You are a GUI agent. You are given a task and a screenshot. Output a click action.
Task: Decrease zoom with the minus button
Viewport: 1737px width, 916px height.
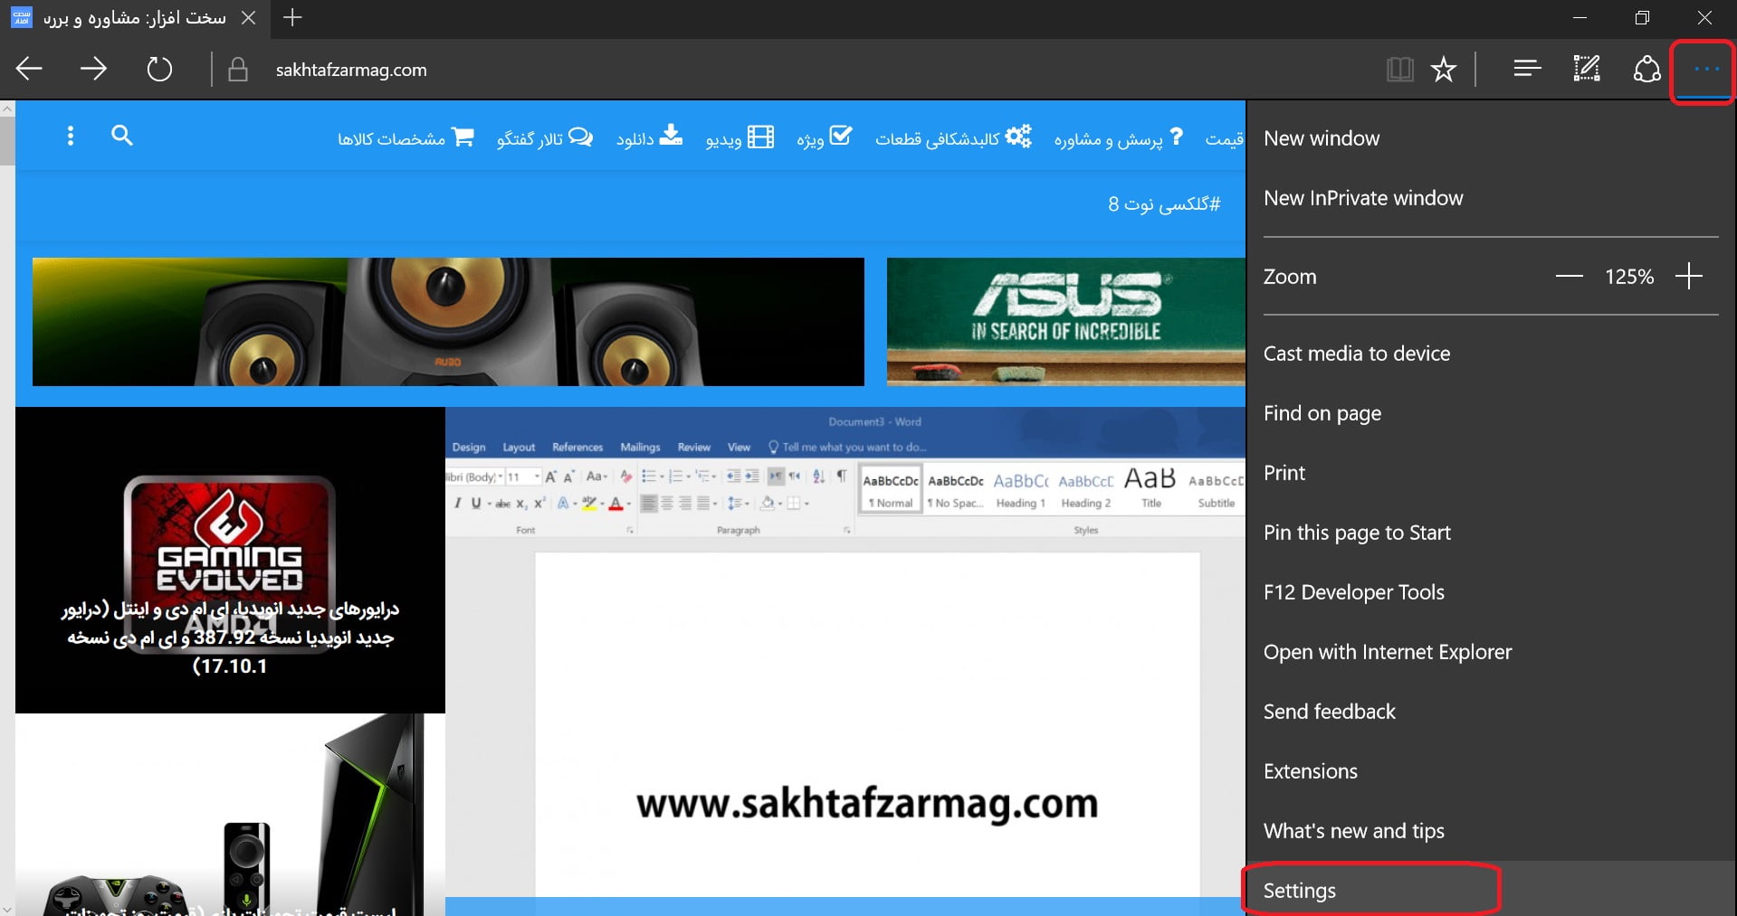click(1569, 277)
